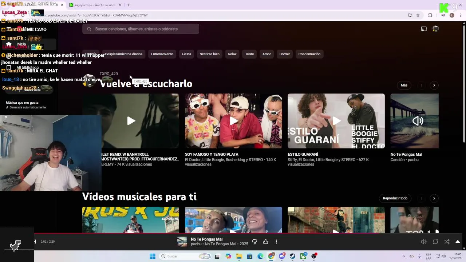Launch Copilot from the taskbar
466x262 pixels.
coord(228,256)
